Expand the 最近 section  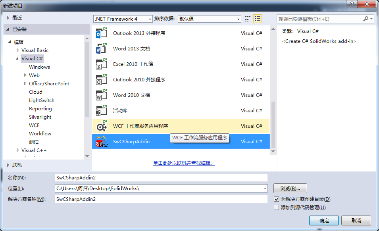[8, 17]
